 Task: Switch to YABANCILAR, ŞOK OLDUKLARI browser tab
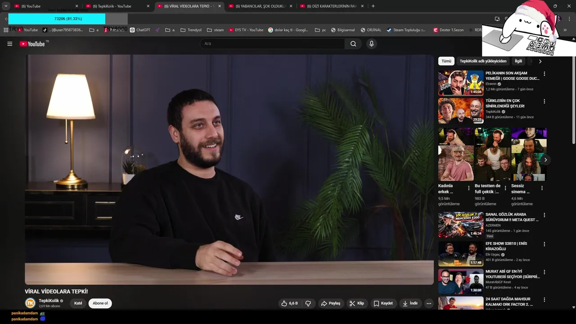point(260,6)
